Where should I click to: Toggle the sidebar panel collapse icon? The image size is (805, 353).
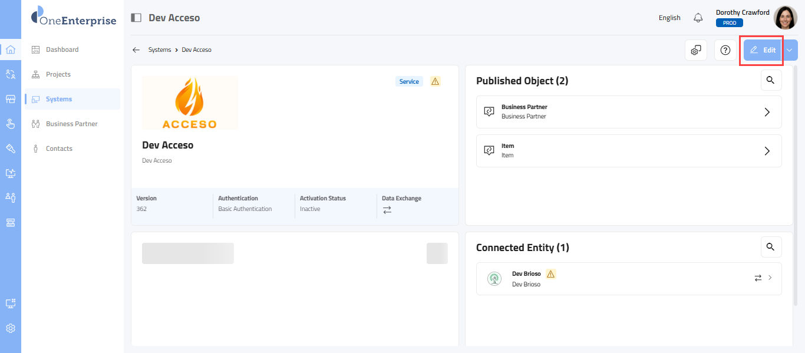click(x=136, y=18)
